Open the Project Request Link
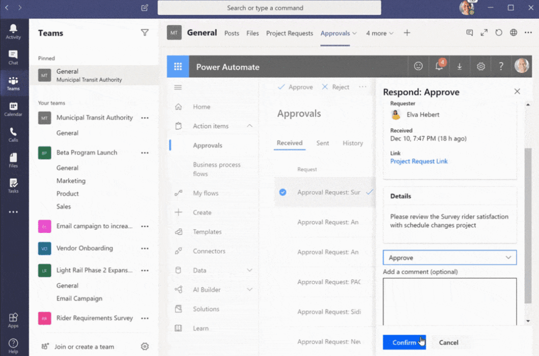This screenshot has height=356, width=539. pyautogui.click(x=419, y=161)
